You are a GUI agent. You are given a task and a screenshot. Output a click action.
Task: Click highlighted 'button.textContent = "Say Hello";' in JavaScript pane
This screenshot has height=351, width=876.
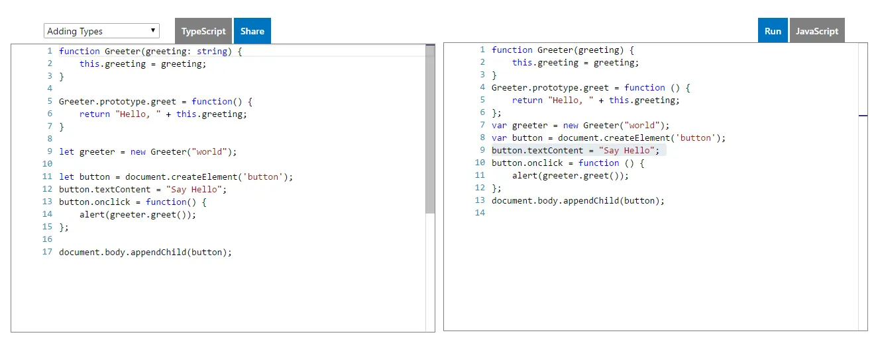pos(576,150)
